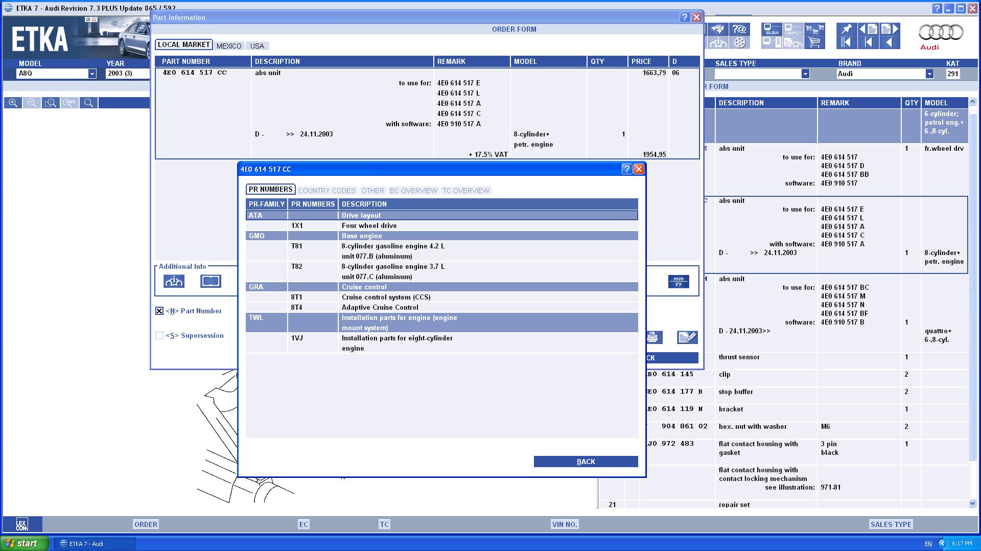Screen dimensions: 981x551
Task: Click EC in the bottom bar
Action: pyautogui.click(x=303, y=524)
